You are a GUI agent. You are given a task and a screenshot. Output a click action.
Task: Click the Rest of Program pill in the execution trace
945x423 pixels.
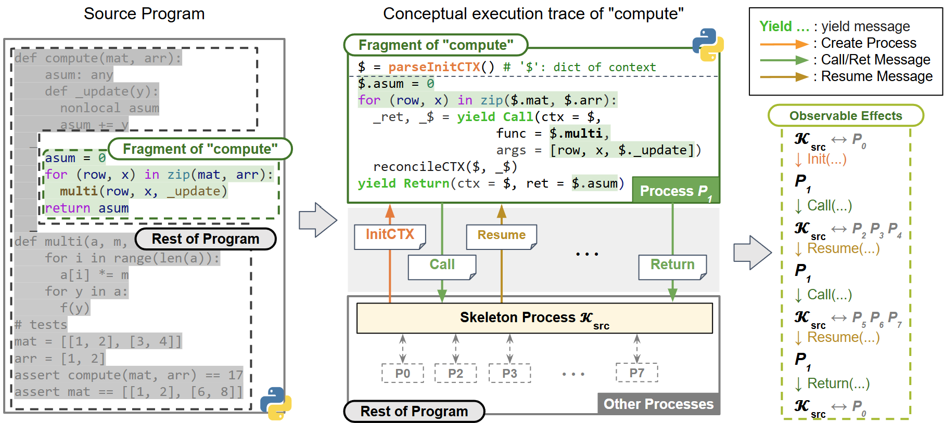click(414, 411)
